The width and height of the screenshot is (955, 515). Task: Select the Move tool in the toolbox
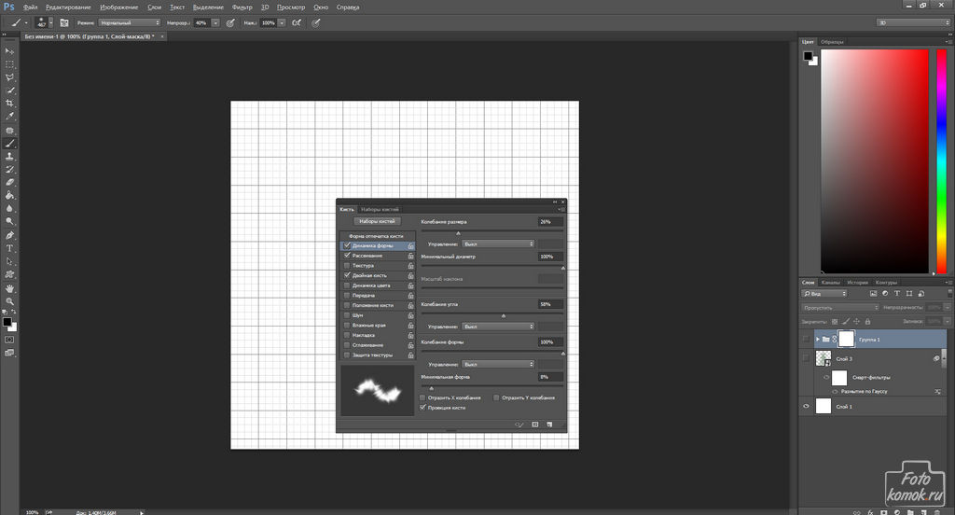pos(9,51)
